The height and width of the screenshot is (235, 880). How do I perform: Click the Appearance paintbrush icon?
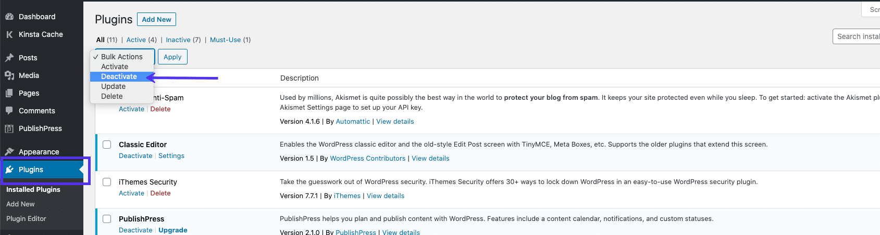[9, 152]
